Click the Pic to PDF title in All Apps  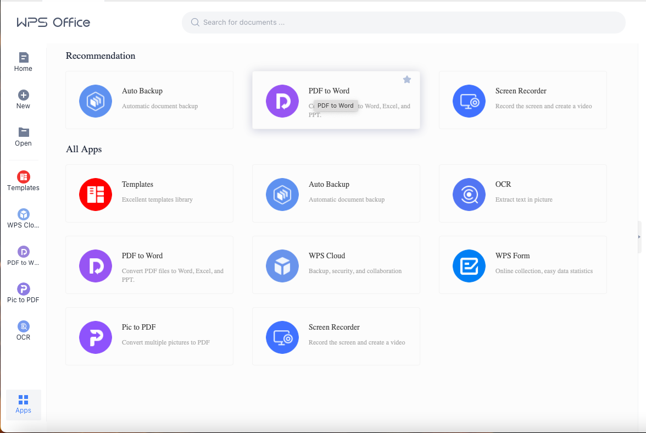coord(138,327)
